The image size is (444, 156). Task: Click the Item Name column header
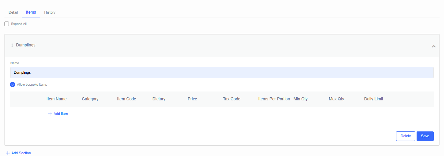[x=57, y=99]
